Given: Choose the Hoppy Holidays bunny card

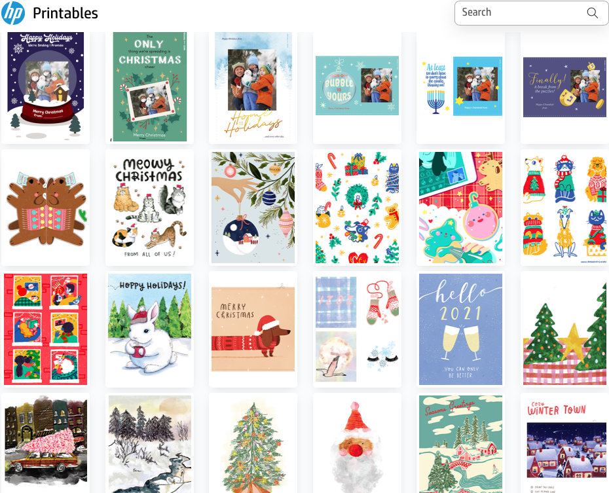Looking at the screenshot, I should [x=149, y=329].
